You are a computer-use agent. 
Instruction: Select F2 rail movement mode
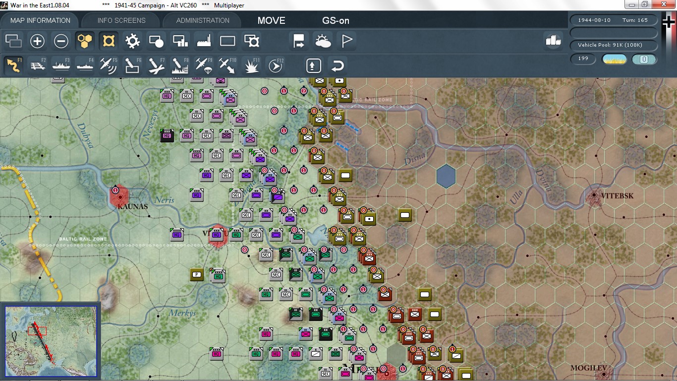38,65
